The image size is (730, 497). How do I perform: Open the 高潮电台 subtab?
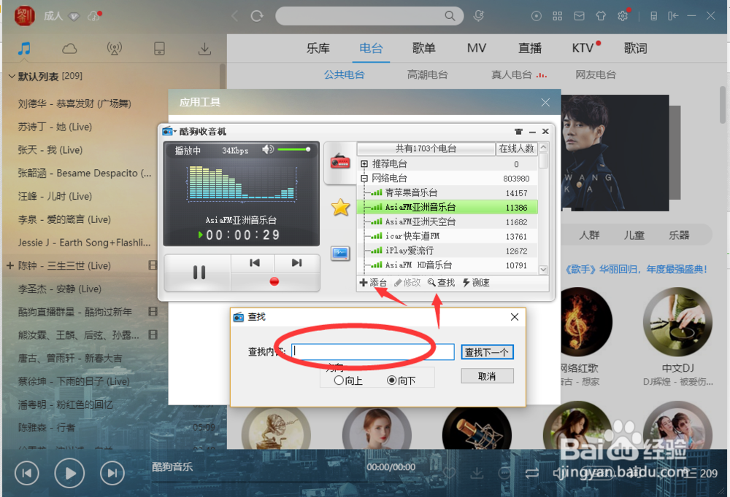[x=427, y=75]
